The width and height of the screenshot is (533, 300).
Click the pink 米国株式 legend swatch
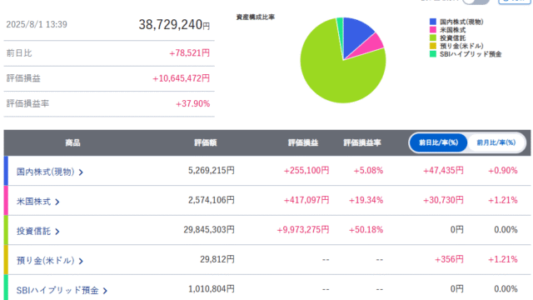(x=433, y=30)
